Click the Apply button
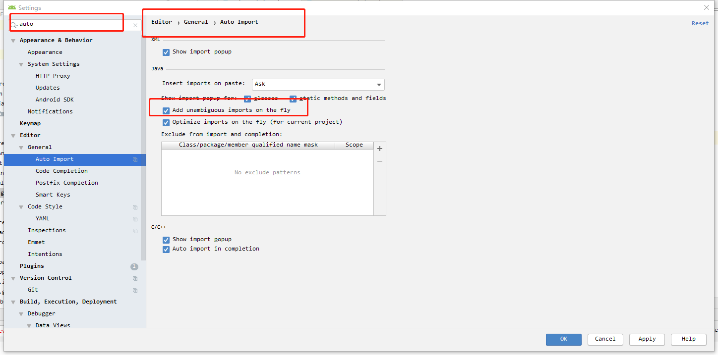 tap(647, 339)
